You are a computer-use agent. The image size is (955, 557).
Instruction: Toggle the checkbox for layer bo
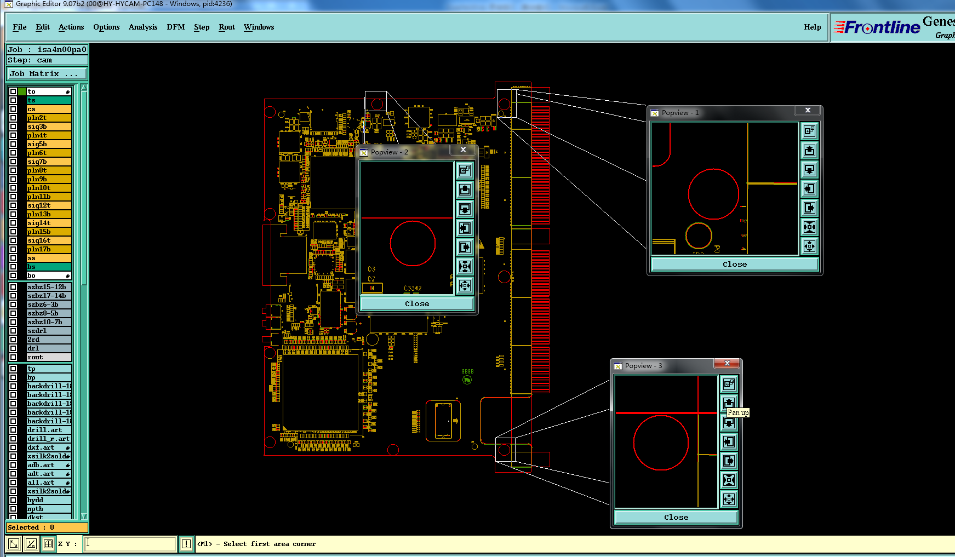click(13, 275)
